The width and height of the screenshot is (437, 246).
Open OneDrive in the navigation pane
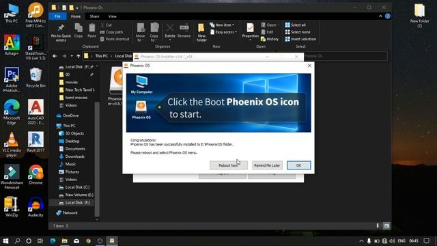tap(68, 115)
